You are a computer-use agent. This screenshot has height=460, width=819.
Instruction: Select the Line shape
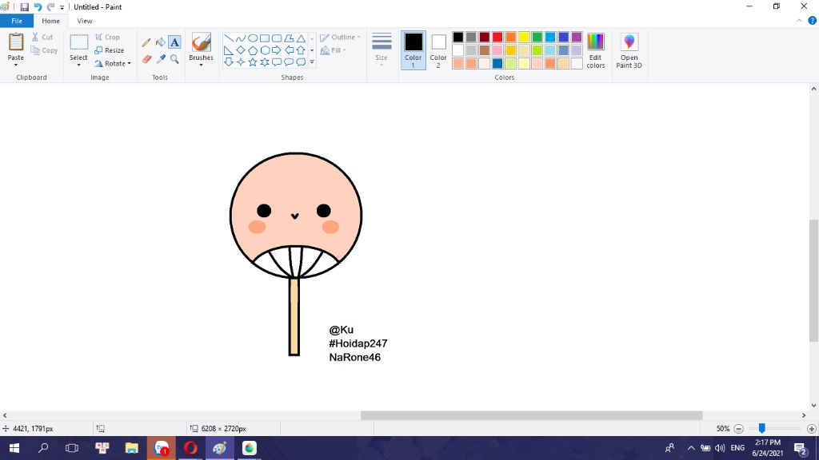click(x=228, y=38)
